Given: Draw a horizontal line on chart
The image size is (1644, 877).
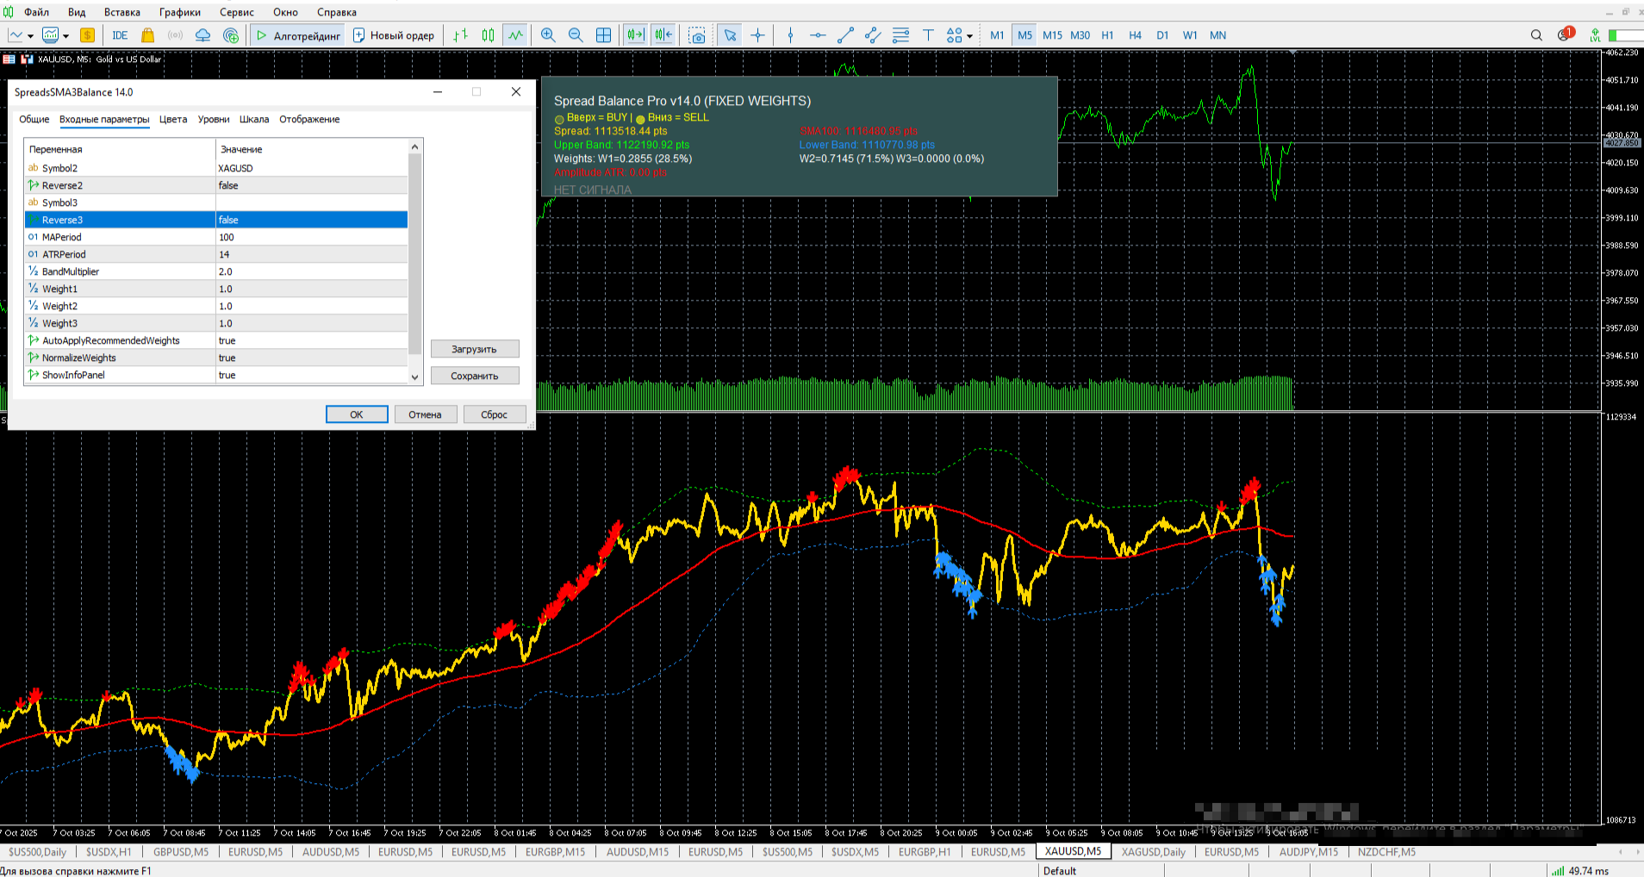Looking at the screenshot, I should click(818, 35).
